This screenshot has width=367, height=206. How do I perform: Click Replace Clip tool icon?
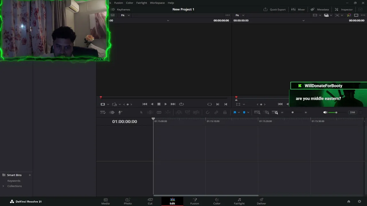196,112
